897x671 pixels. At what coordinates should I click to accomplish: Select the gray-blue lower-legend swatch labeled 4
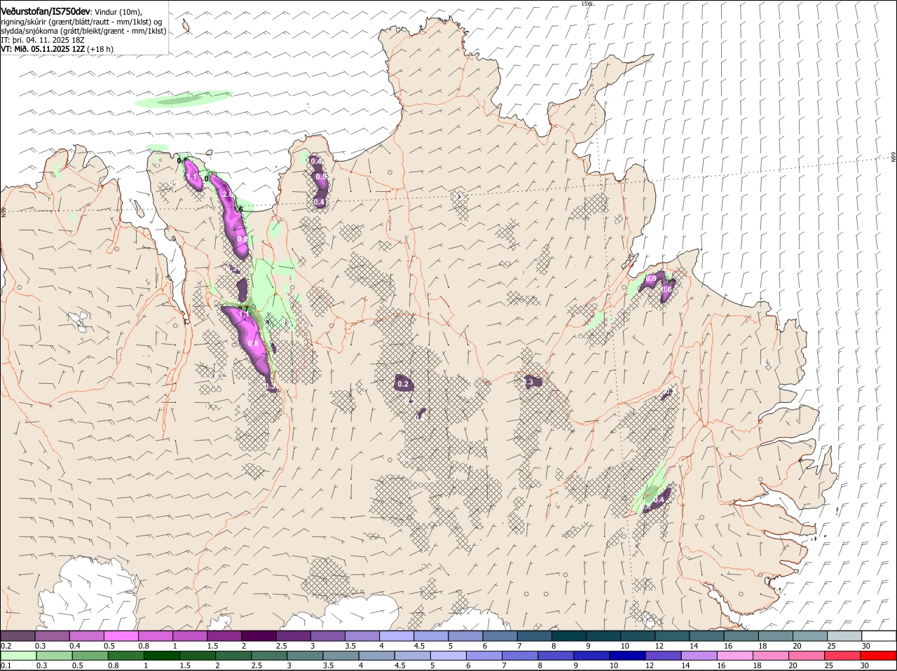tap(376, 656)
